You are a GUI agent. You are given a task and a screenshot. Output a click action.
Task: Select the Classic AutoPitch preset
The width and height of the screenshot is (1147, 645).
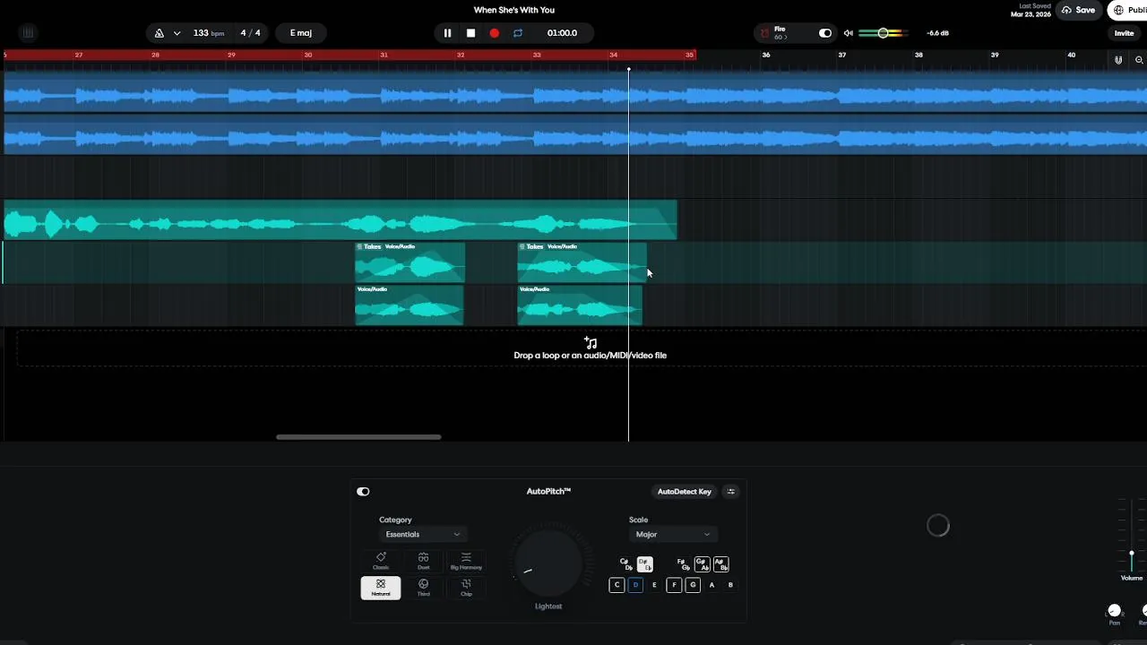point(381,562)
